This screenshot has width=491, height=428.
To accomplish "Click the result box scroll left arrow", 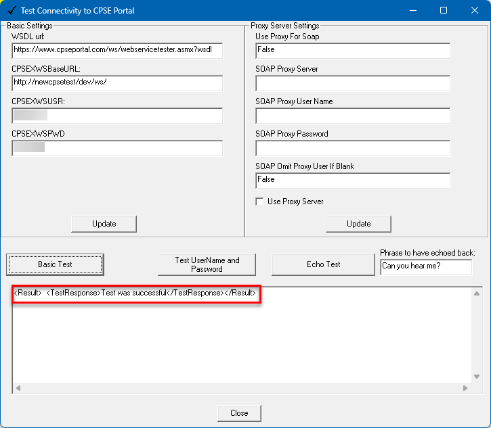I will [18, 388].
